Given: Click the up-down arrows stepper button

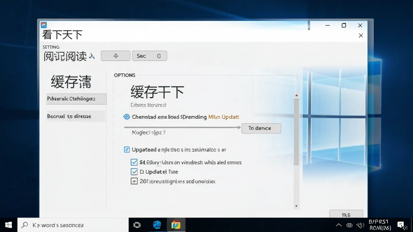Looking at the screenshot, I should click(x=115, y=56).
